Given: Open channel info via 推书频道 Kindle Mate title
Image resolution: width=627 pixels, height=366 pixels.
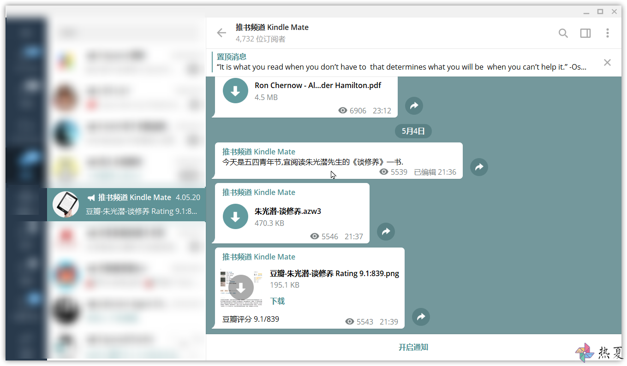Looking at the screenshot, I should (x=272, y=27).
